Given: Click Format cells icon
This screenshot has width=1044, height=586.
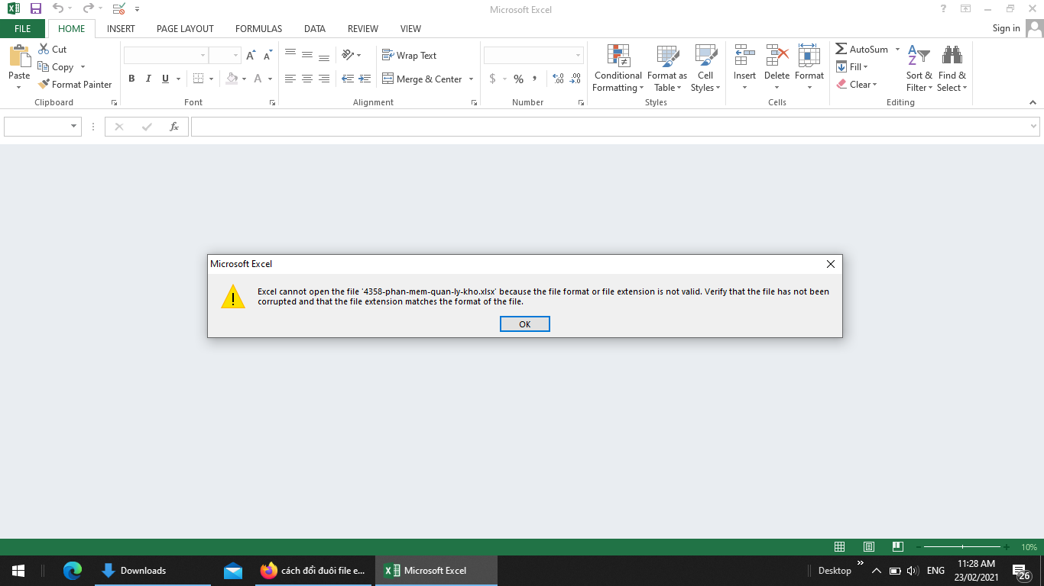Looking at the screenshot, I should (809, 56).
